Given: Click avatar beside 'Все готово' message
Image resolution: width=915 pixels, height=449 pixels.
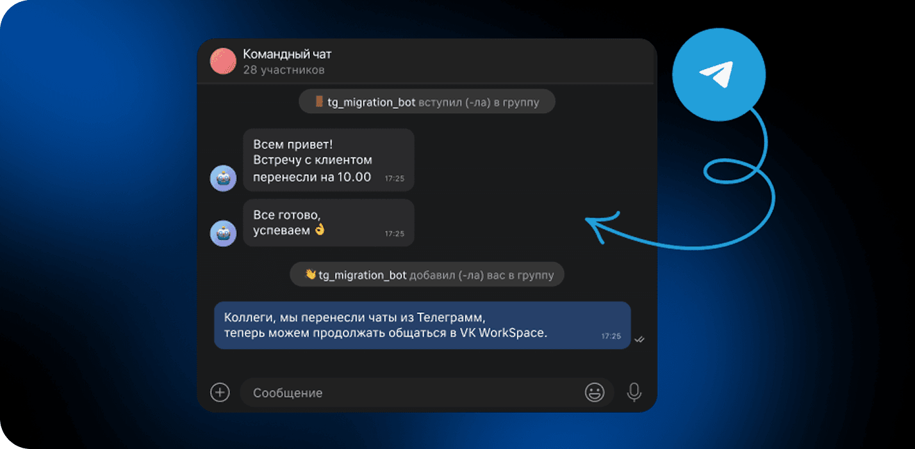Looking at the screenshot, I should coord(223,233).
